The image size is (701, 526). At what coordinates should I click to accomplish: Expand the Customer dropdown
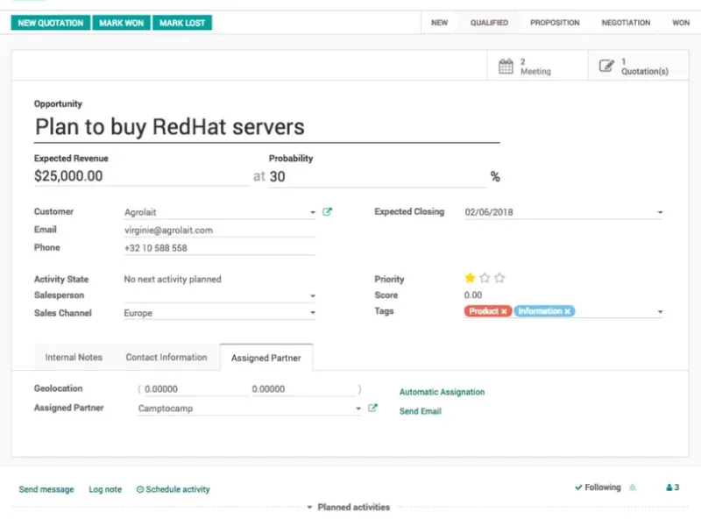coord(313,212)
